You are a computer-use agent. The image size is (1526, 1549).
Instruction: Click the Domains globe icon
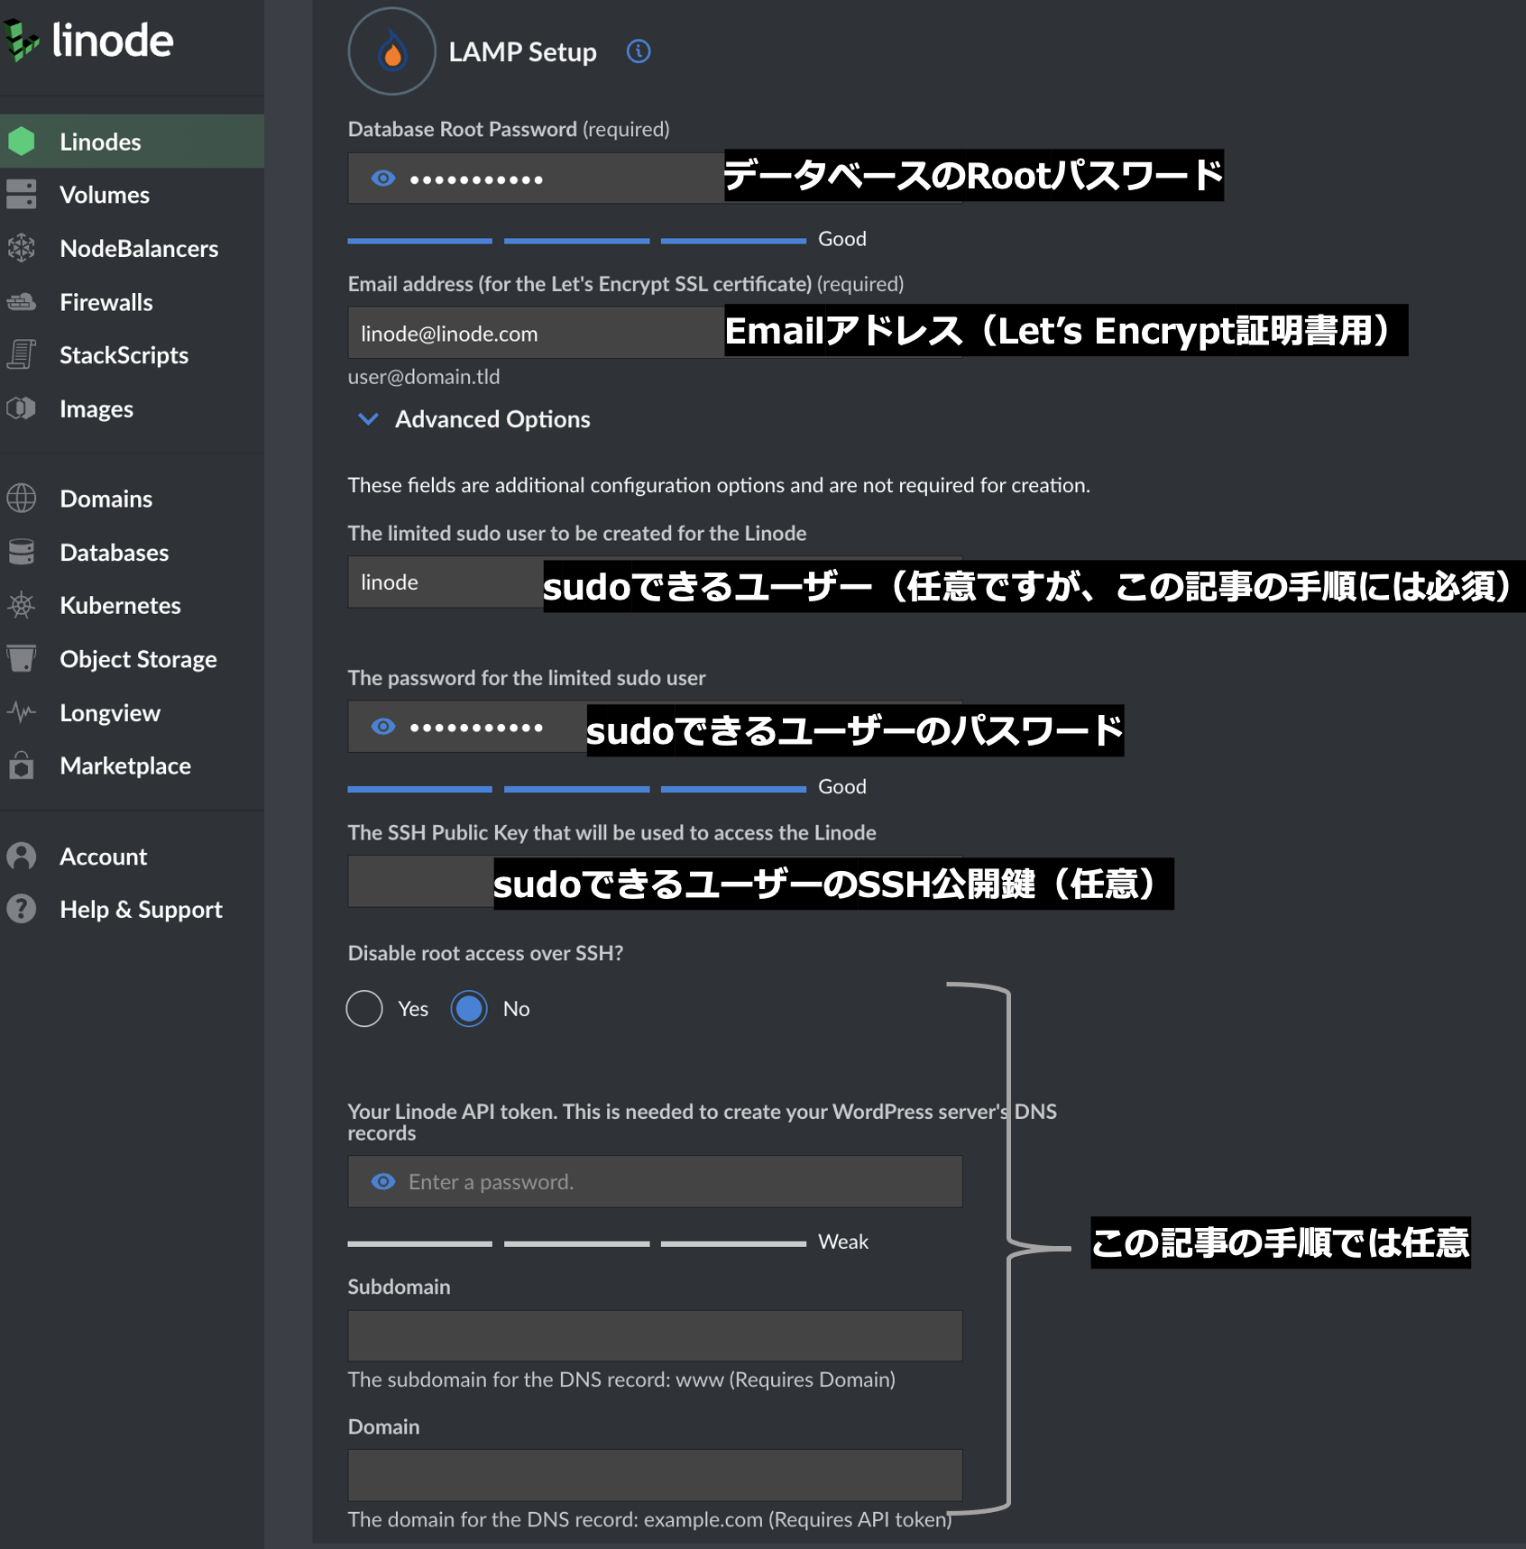pos(22,498)
